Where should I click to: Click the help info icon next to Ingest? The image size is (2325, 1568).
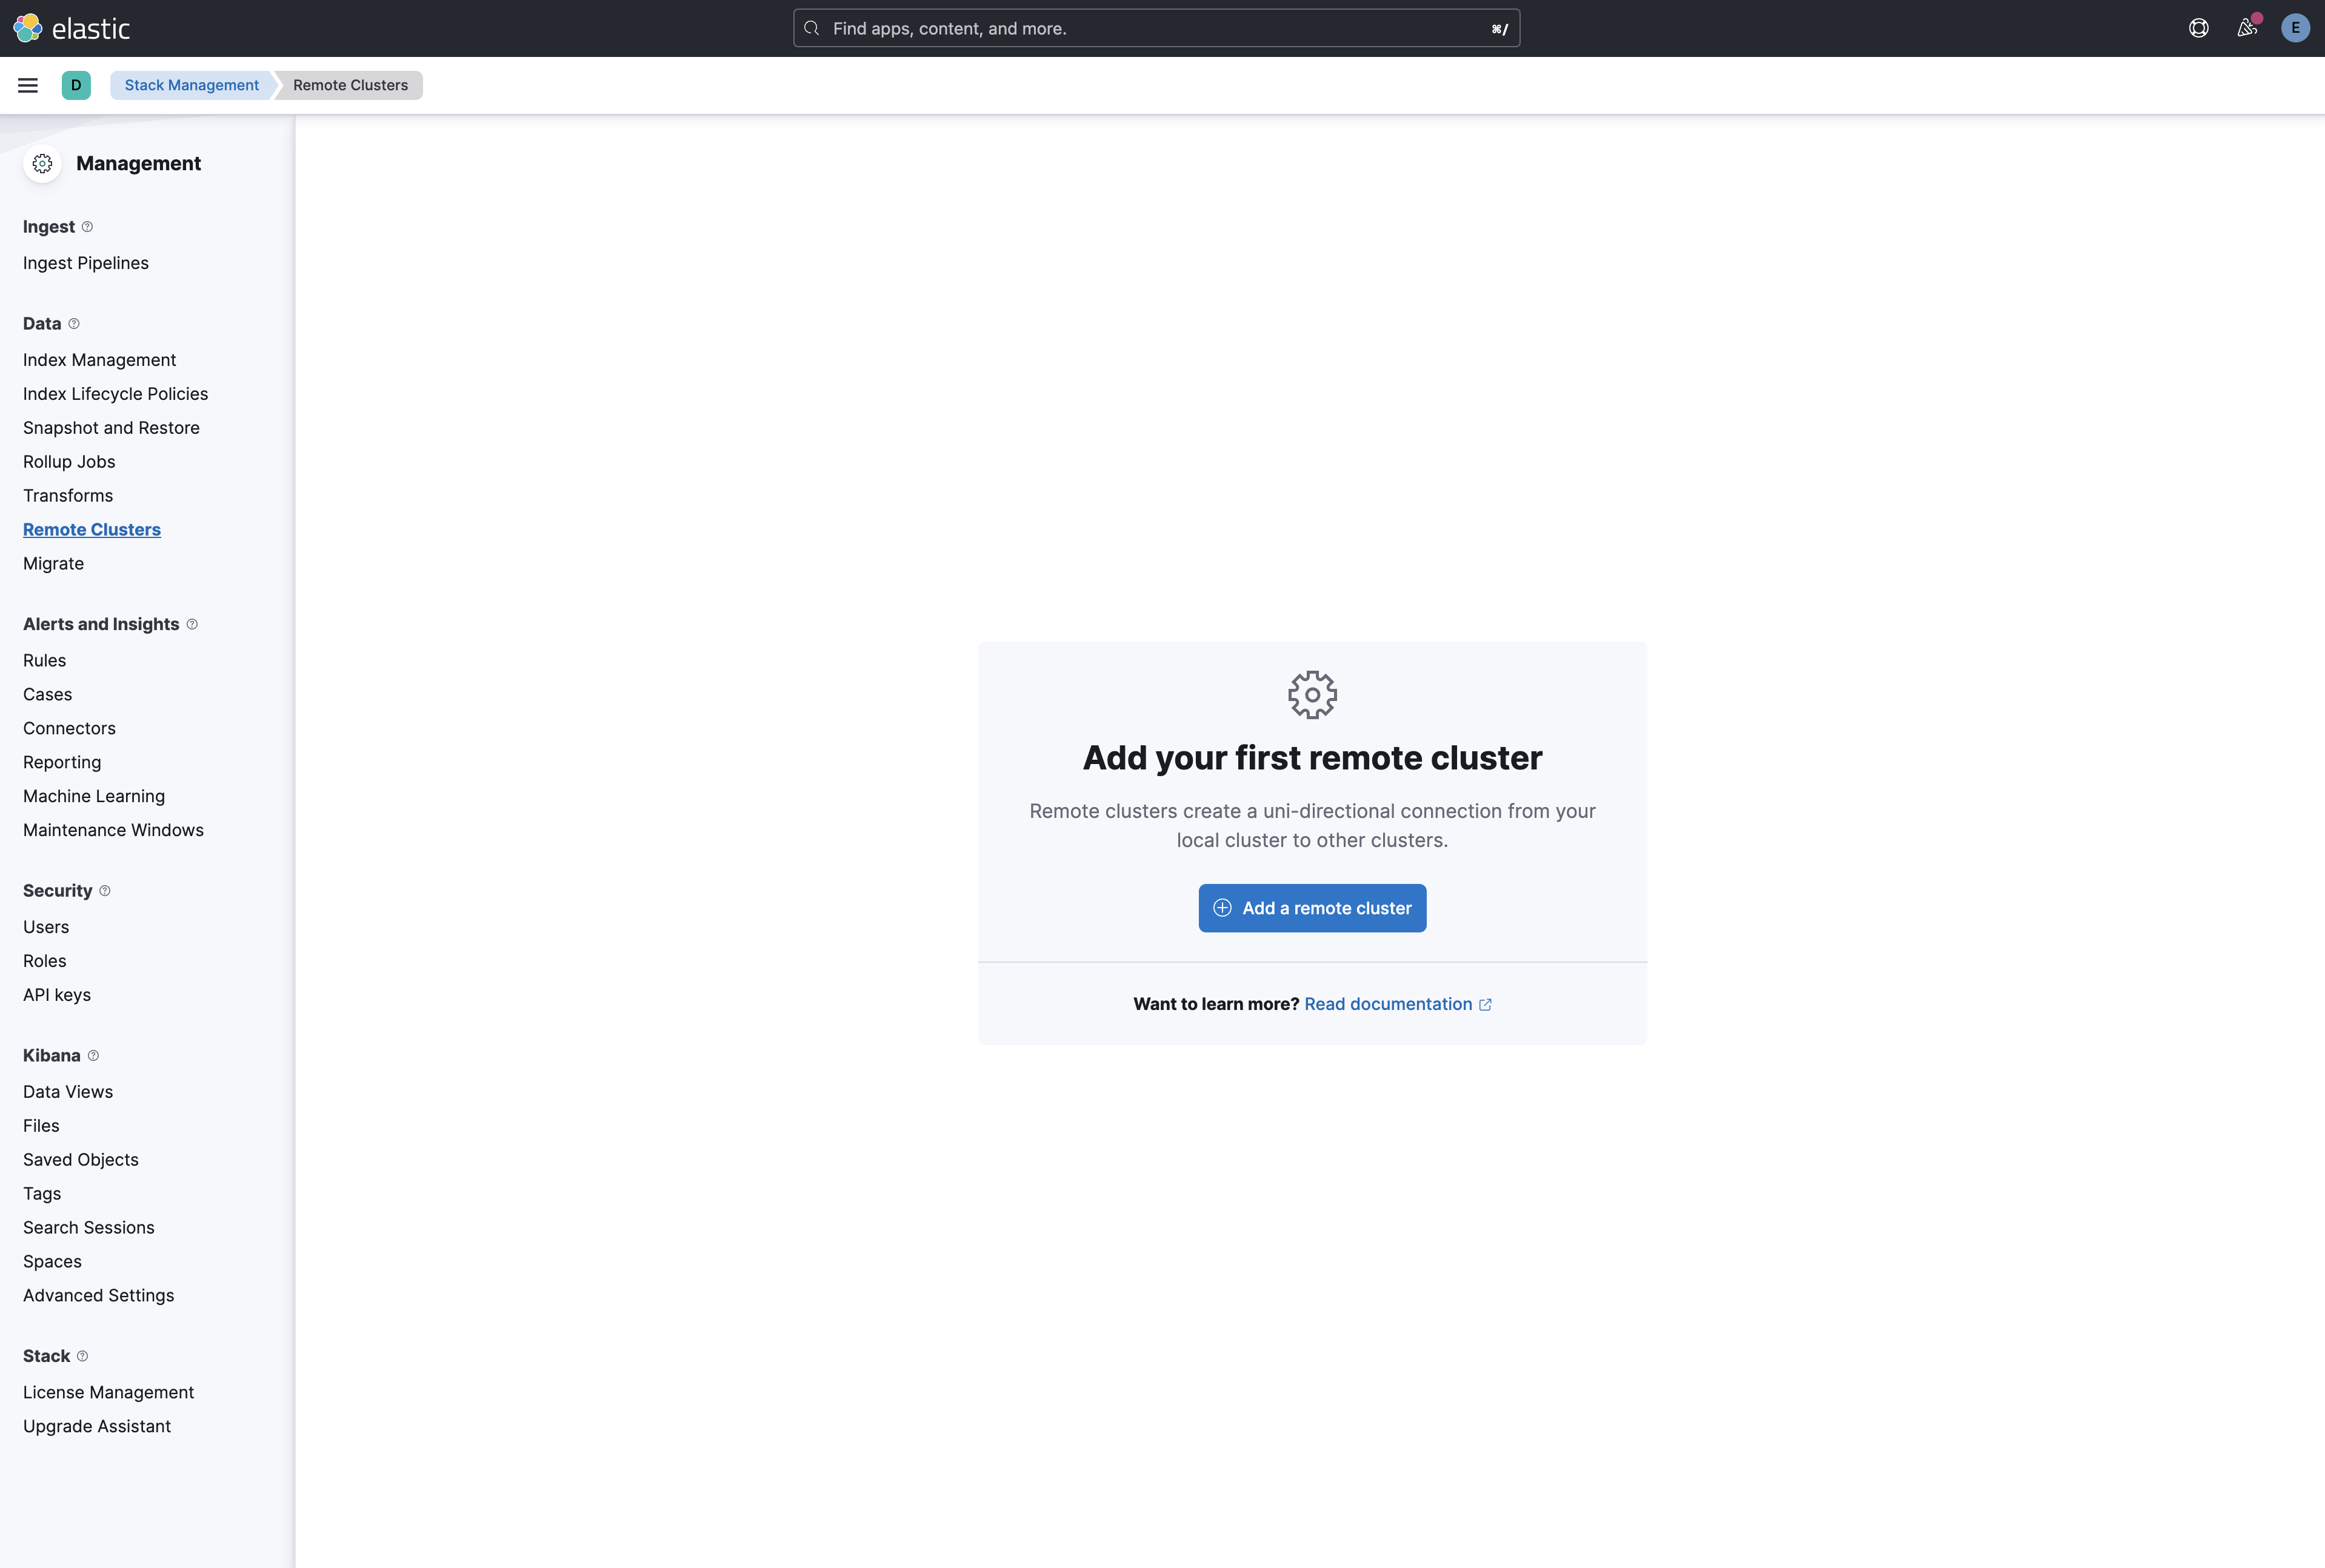pyautogui.click(x=87, y=226)
